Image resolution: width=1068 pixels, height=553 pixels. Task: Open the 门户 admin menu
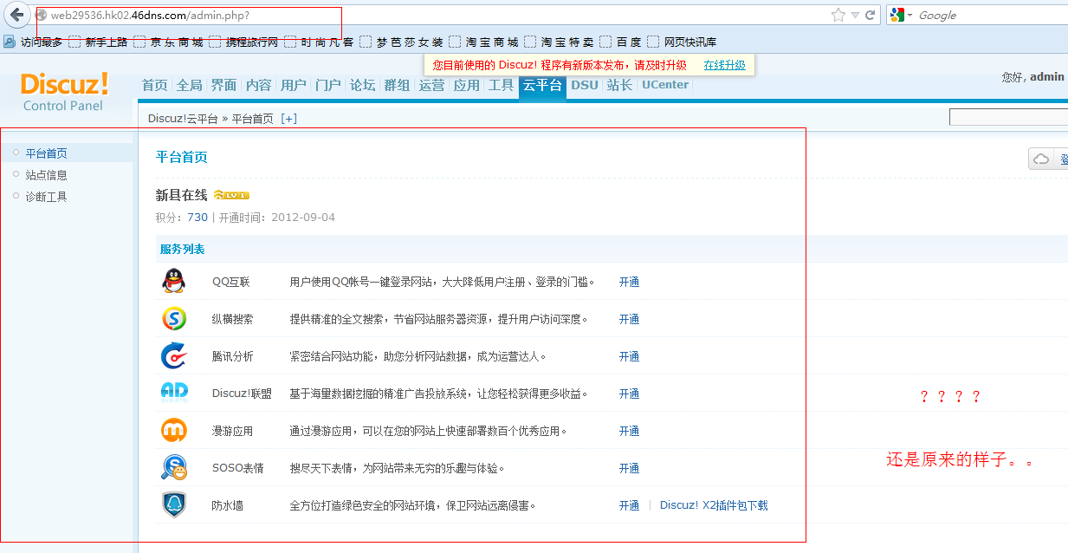pyautogui.click(x=328, y=85)
